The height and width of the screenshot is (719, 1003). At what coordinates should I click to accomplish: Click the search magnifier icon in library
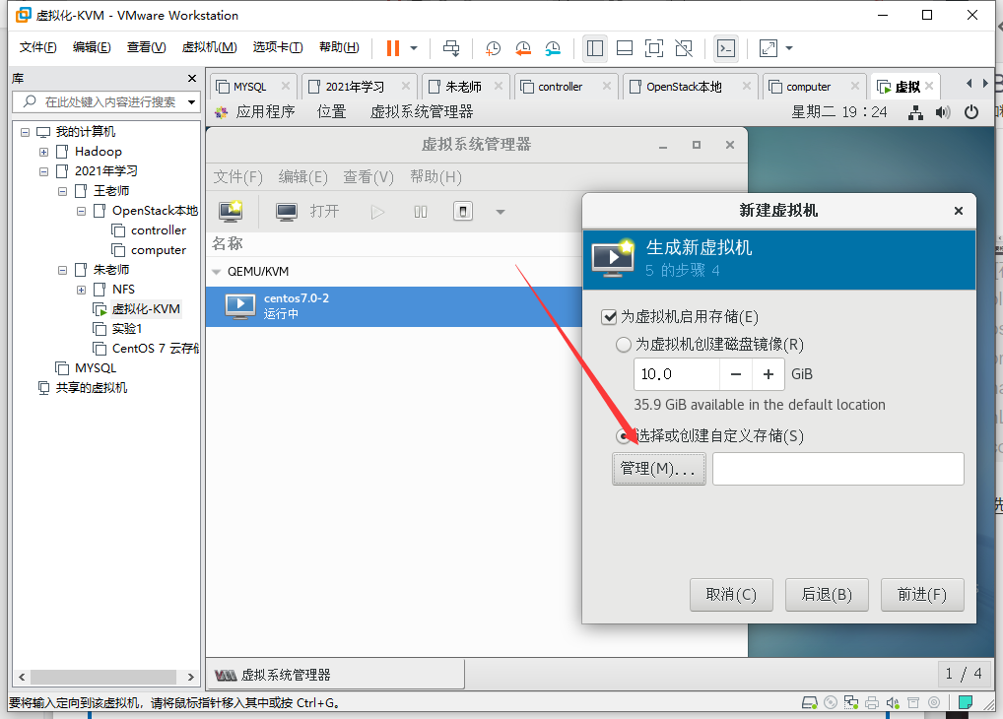[x=30, y=101]
